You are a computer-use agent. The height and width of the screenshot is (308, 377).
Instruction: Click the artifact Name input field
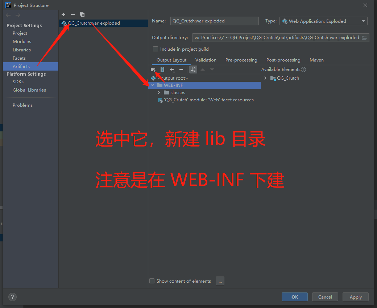click(x=215, y=21)
